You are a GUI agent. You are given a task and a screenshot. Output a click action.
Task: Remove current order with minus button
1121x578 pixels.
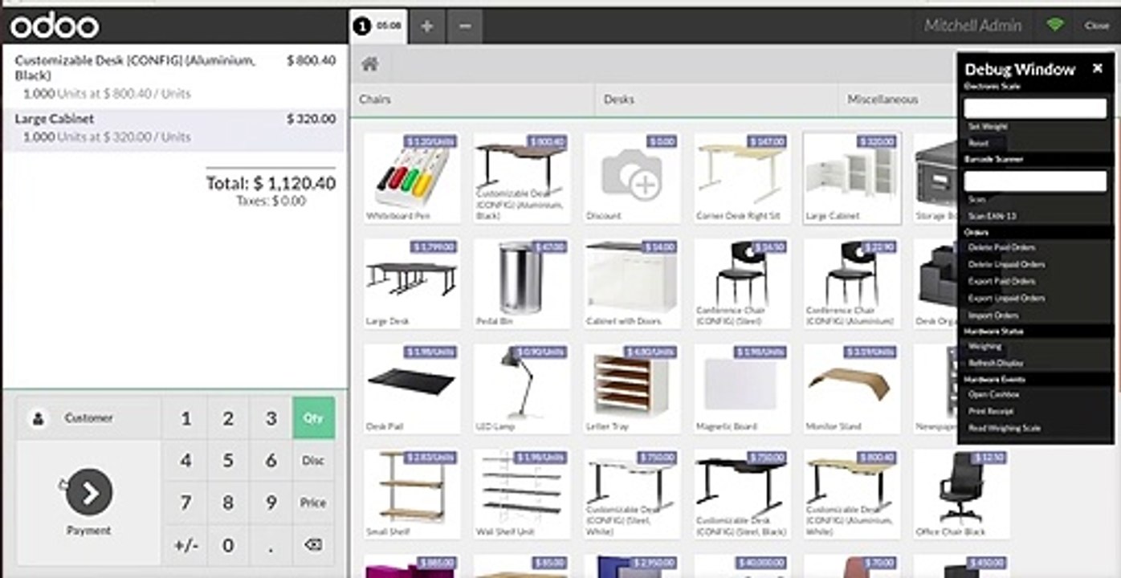pos(465,26)
